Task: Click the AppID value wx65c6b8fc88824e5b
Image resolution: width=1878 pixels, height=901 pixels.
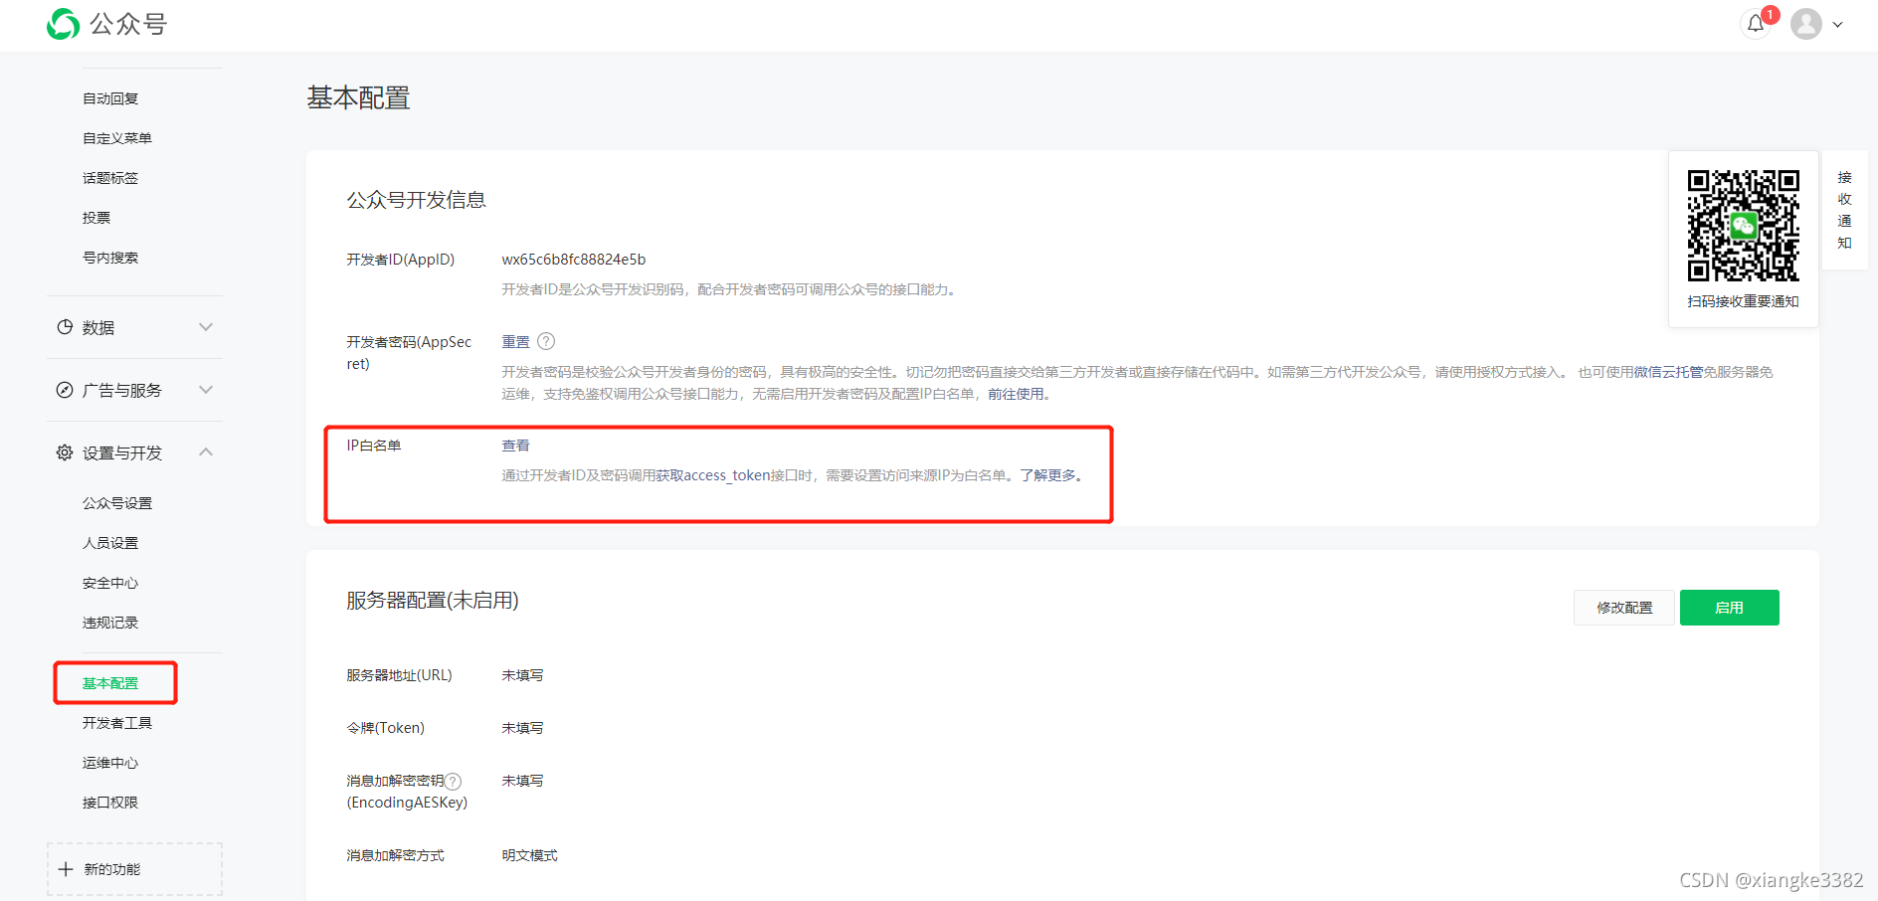Action: coord(574,260)
